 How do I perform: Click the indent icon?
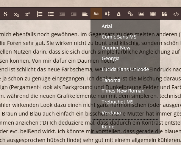pyautogui.click(x=73, y=14)
